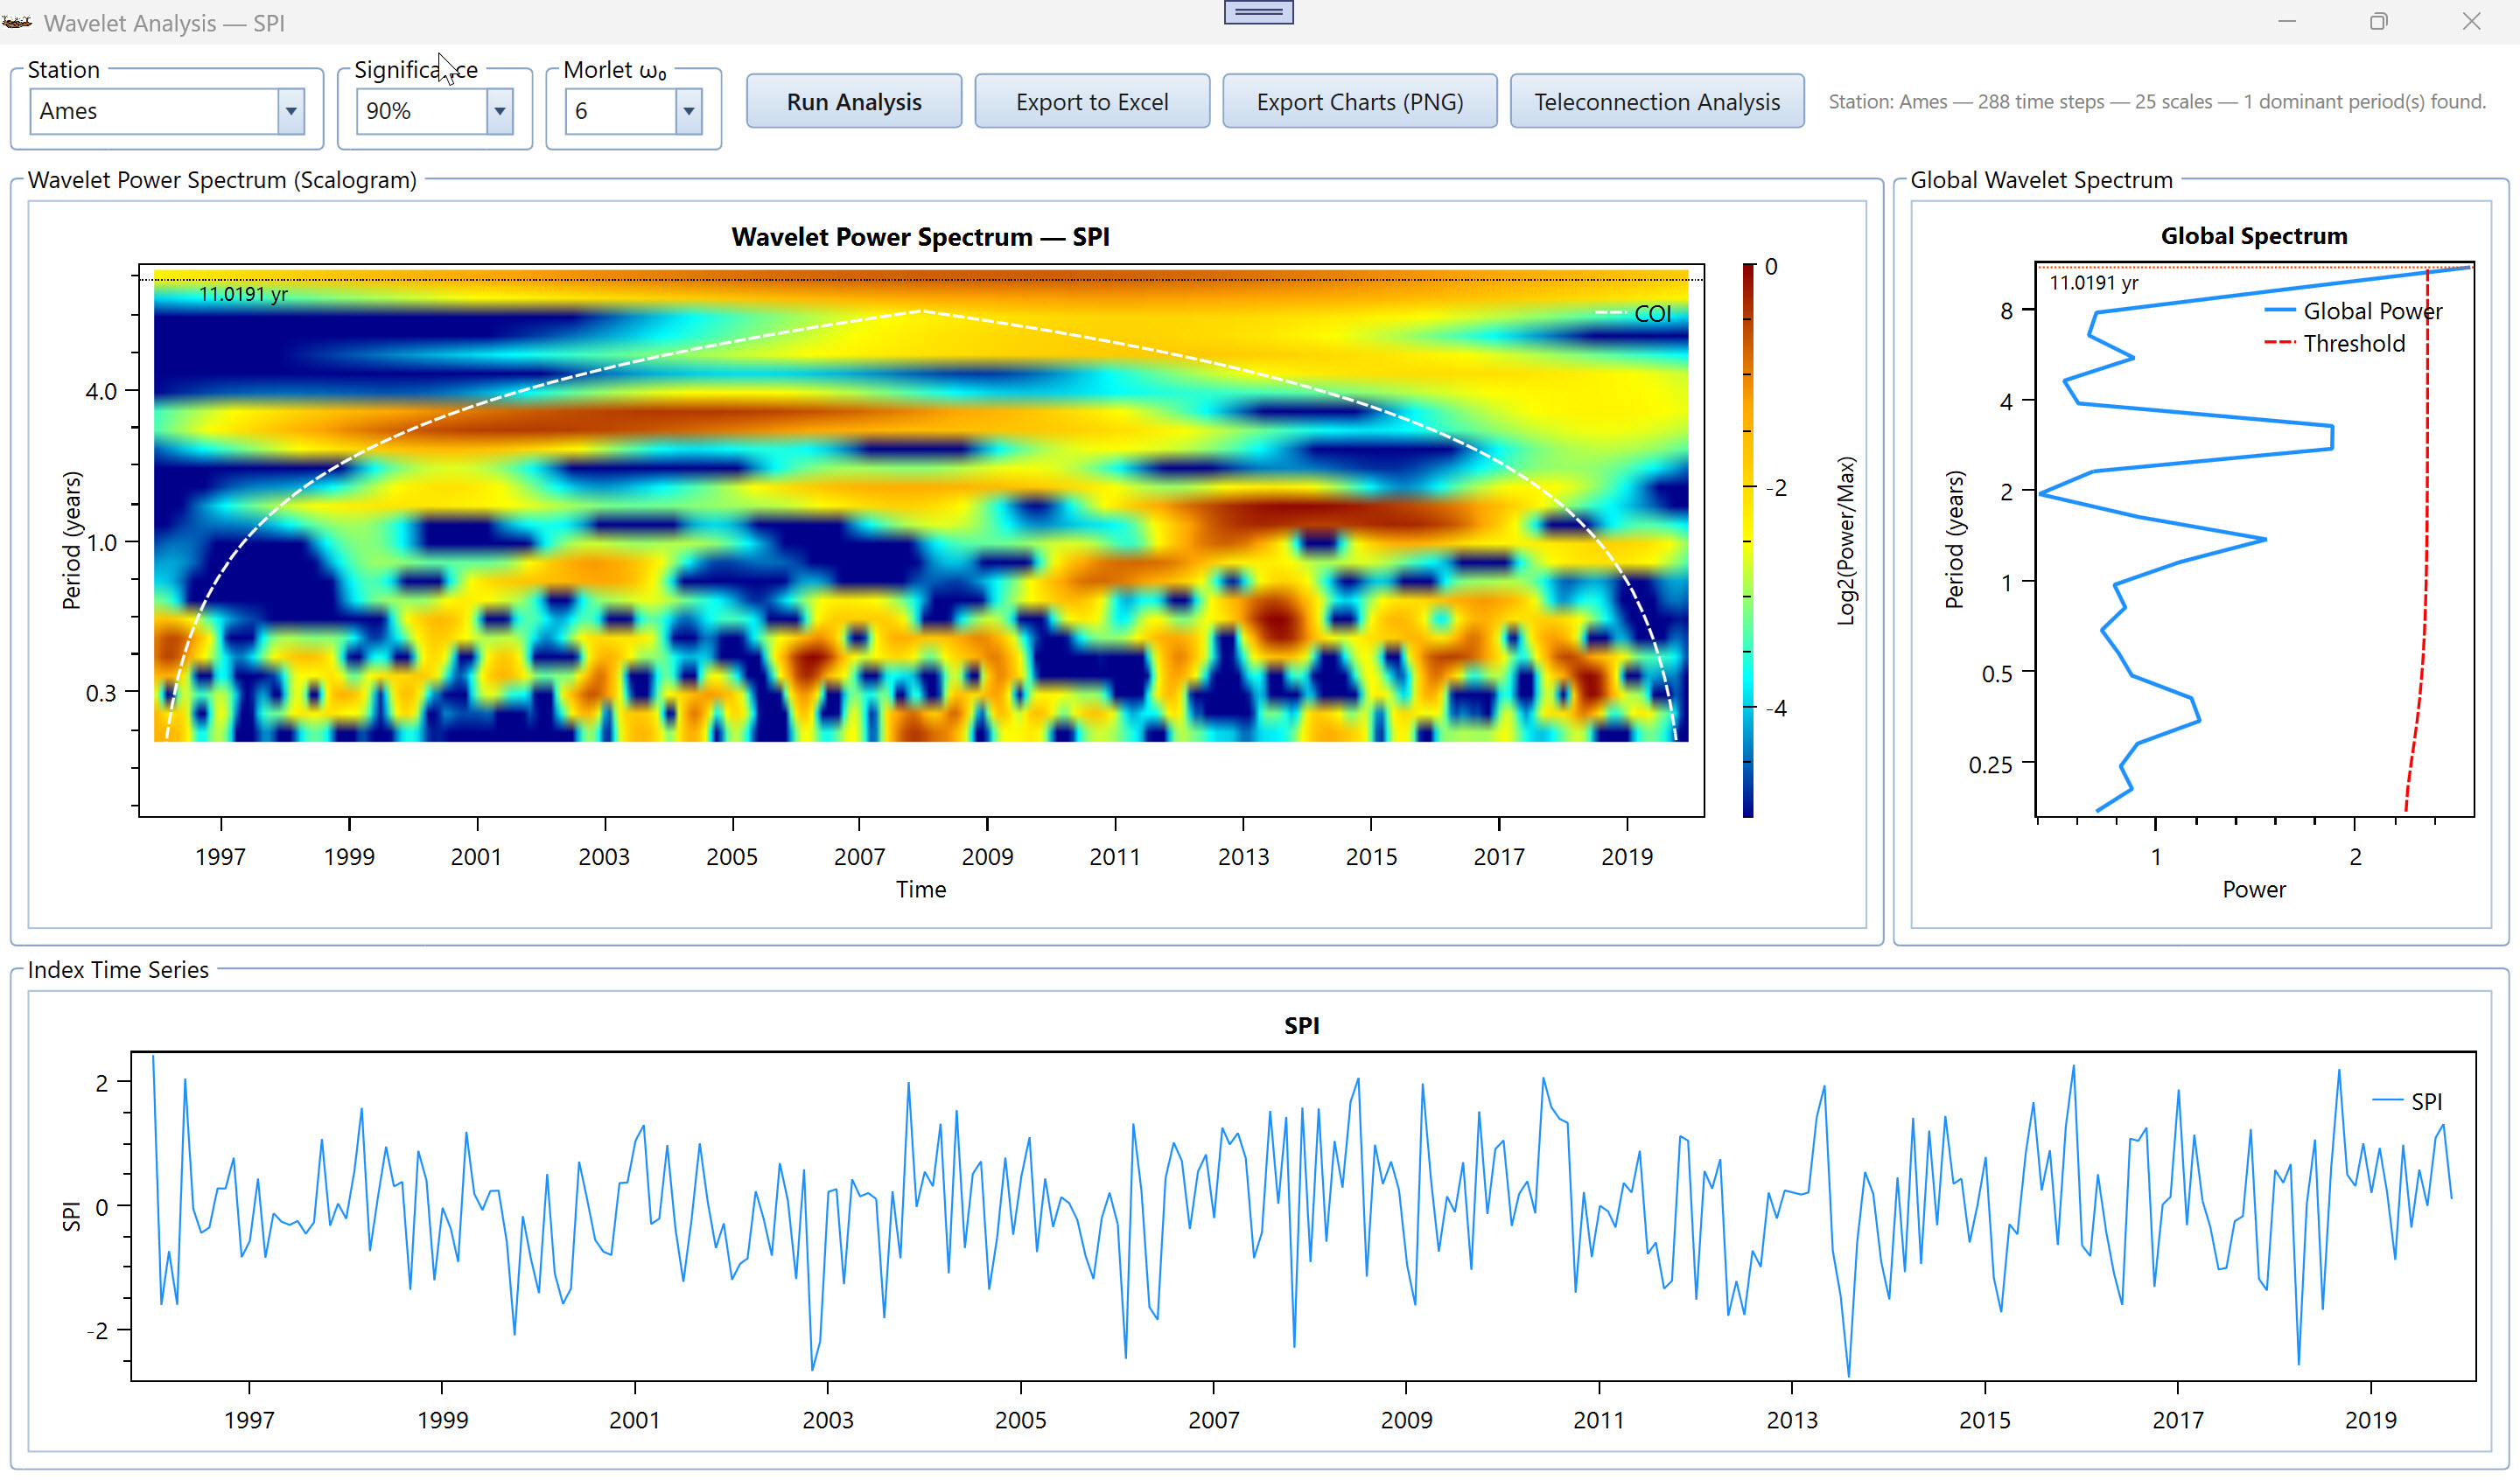
Task: Select the Ames station combo box
Action: [x=166, y=111]
